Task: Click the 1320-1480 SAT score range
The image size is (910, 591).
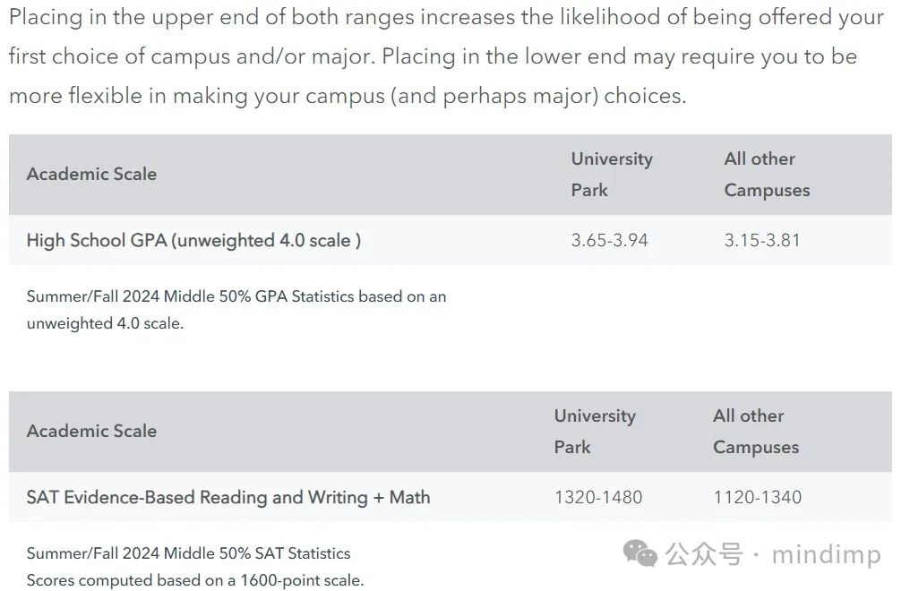Action: pyautogui.click(x=598, y=497)
